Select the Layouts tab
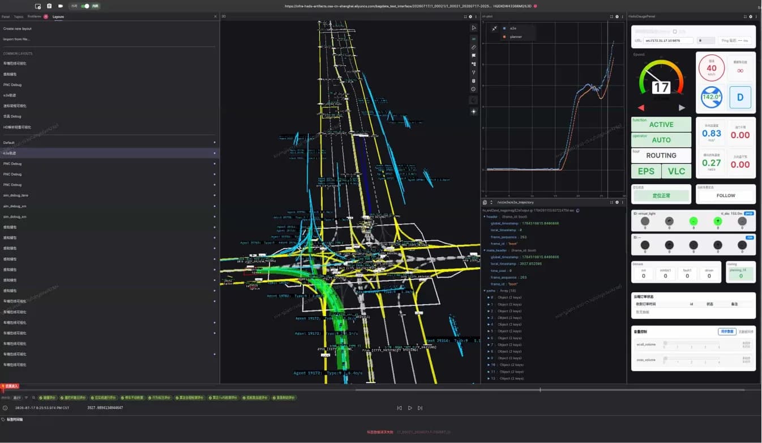This screenshot has height=443, width=762. pyautogui.click(x=58, y=16)
